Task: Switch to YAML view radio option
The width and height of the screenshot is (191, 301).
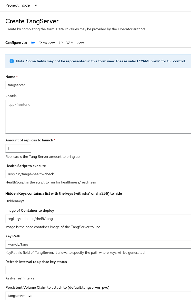Action: tap(61, 43)
